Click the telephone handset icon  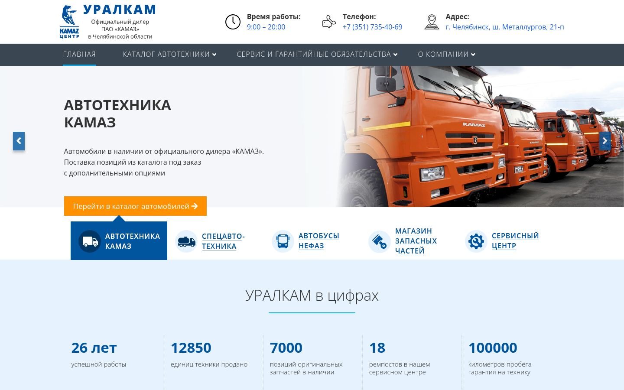coord(329,22)
